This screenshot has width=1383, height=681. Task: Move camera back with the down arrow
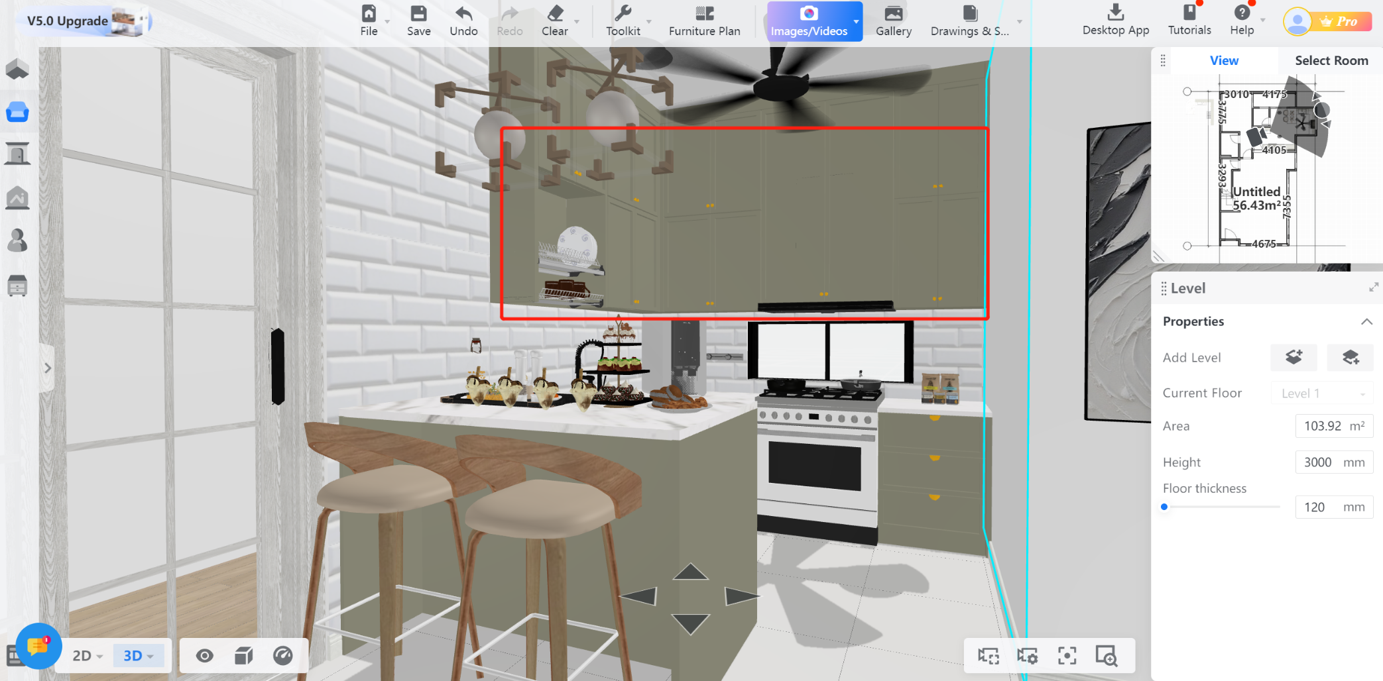690,624
